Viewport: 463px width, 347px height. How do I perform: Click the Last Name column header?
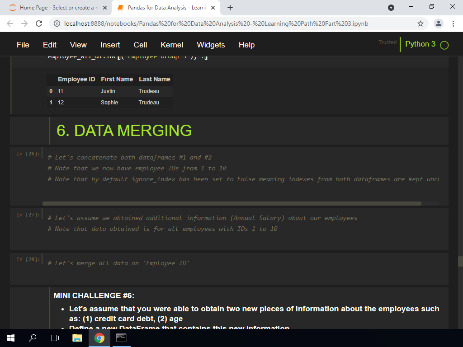(x=155, y=79)
